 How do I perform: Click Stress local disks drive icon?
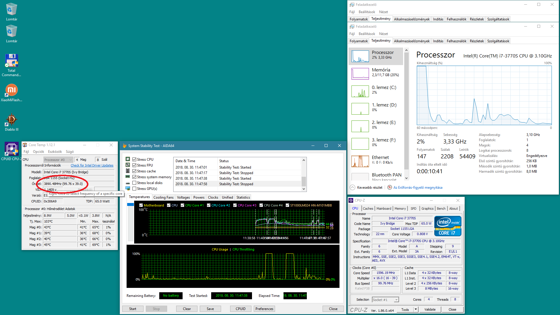click(128, 183)
